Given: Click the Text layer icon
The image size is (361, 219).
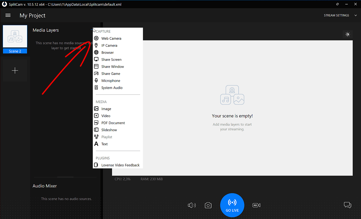Looking at the screenshot, I should [x=96, y=144].
